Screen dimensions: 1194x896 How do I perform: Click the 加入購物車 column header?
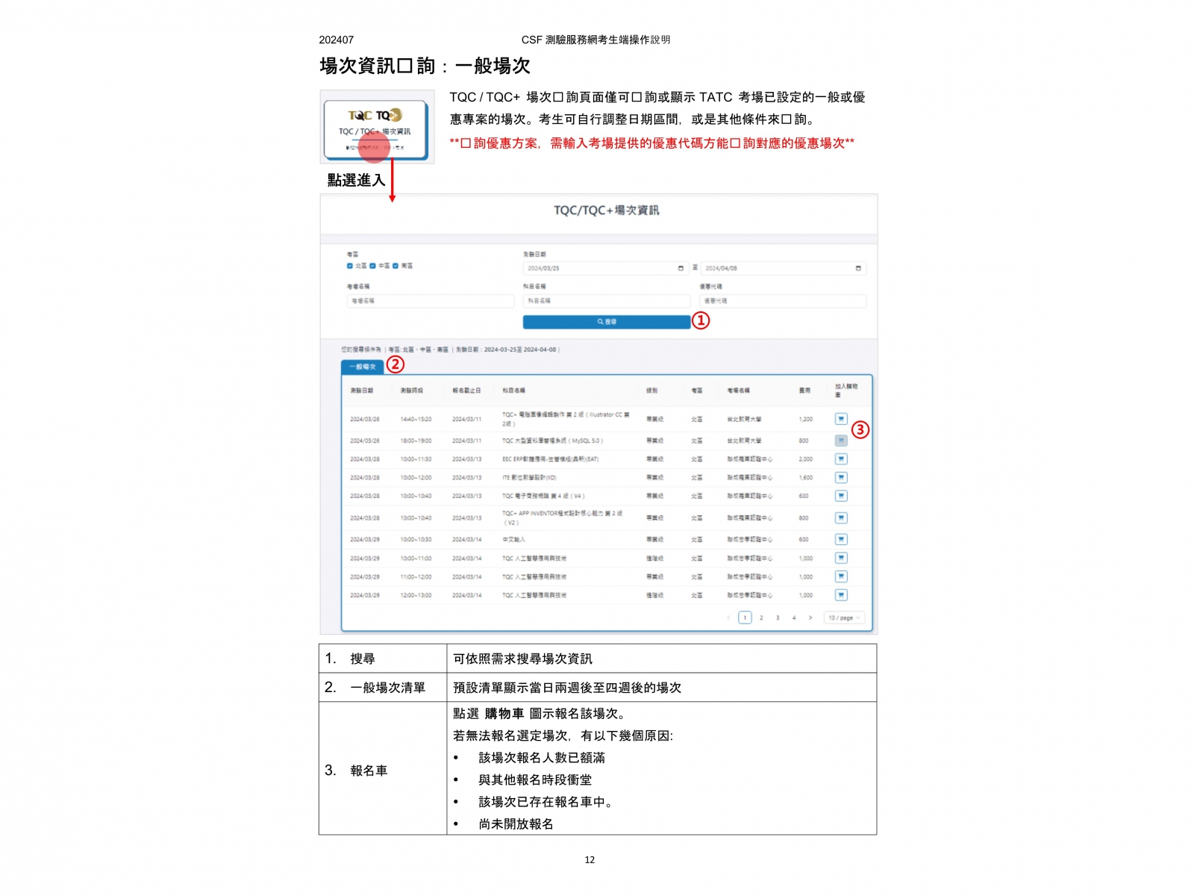pyautogui.click(x=846, y=390)
